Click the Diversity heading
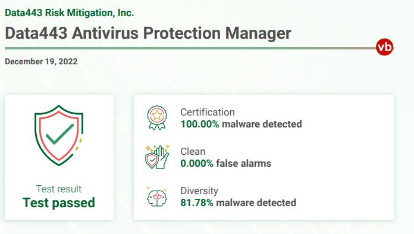Screen dimensions: 414x234 [199, 191]
